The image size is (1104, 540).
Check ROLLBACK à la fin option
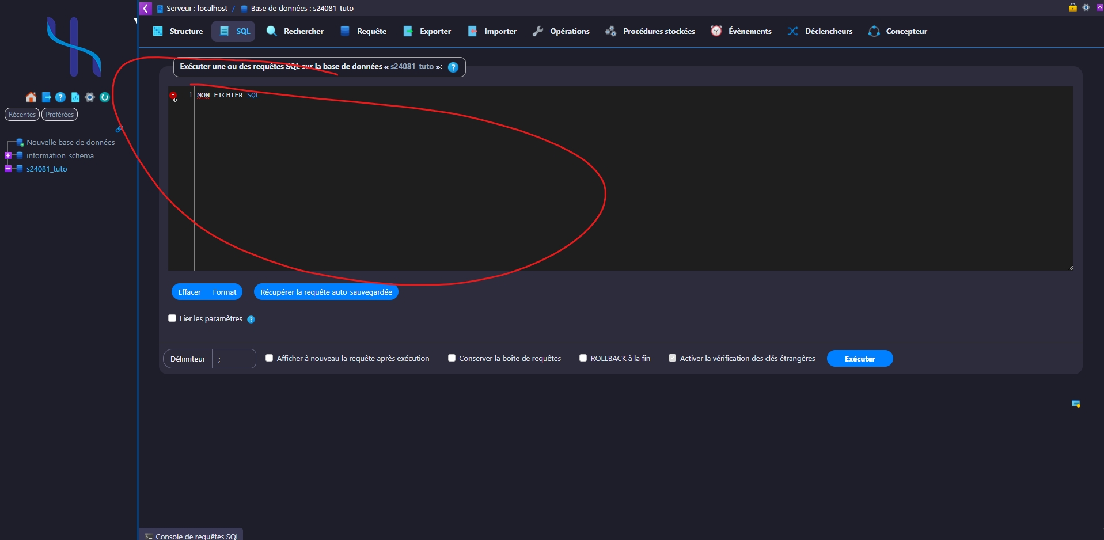(x=583, y=358)
